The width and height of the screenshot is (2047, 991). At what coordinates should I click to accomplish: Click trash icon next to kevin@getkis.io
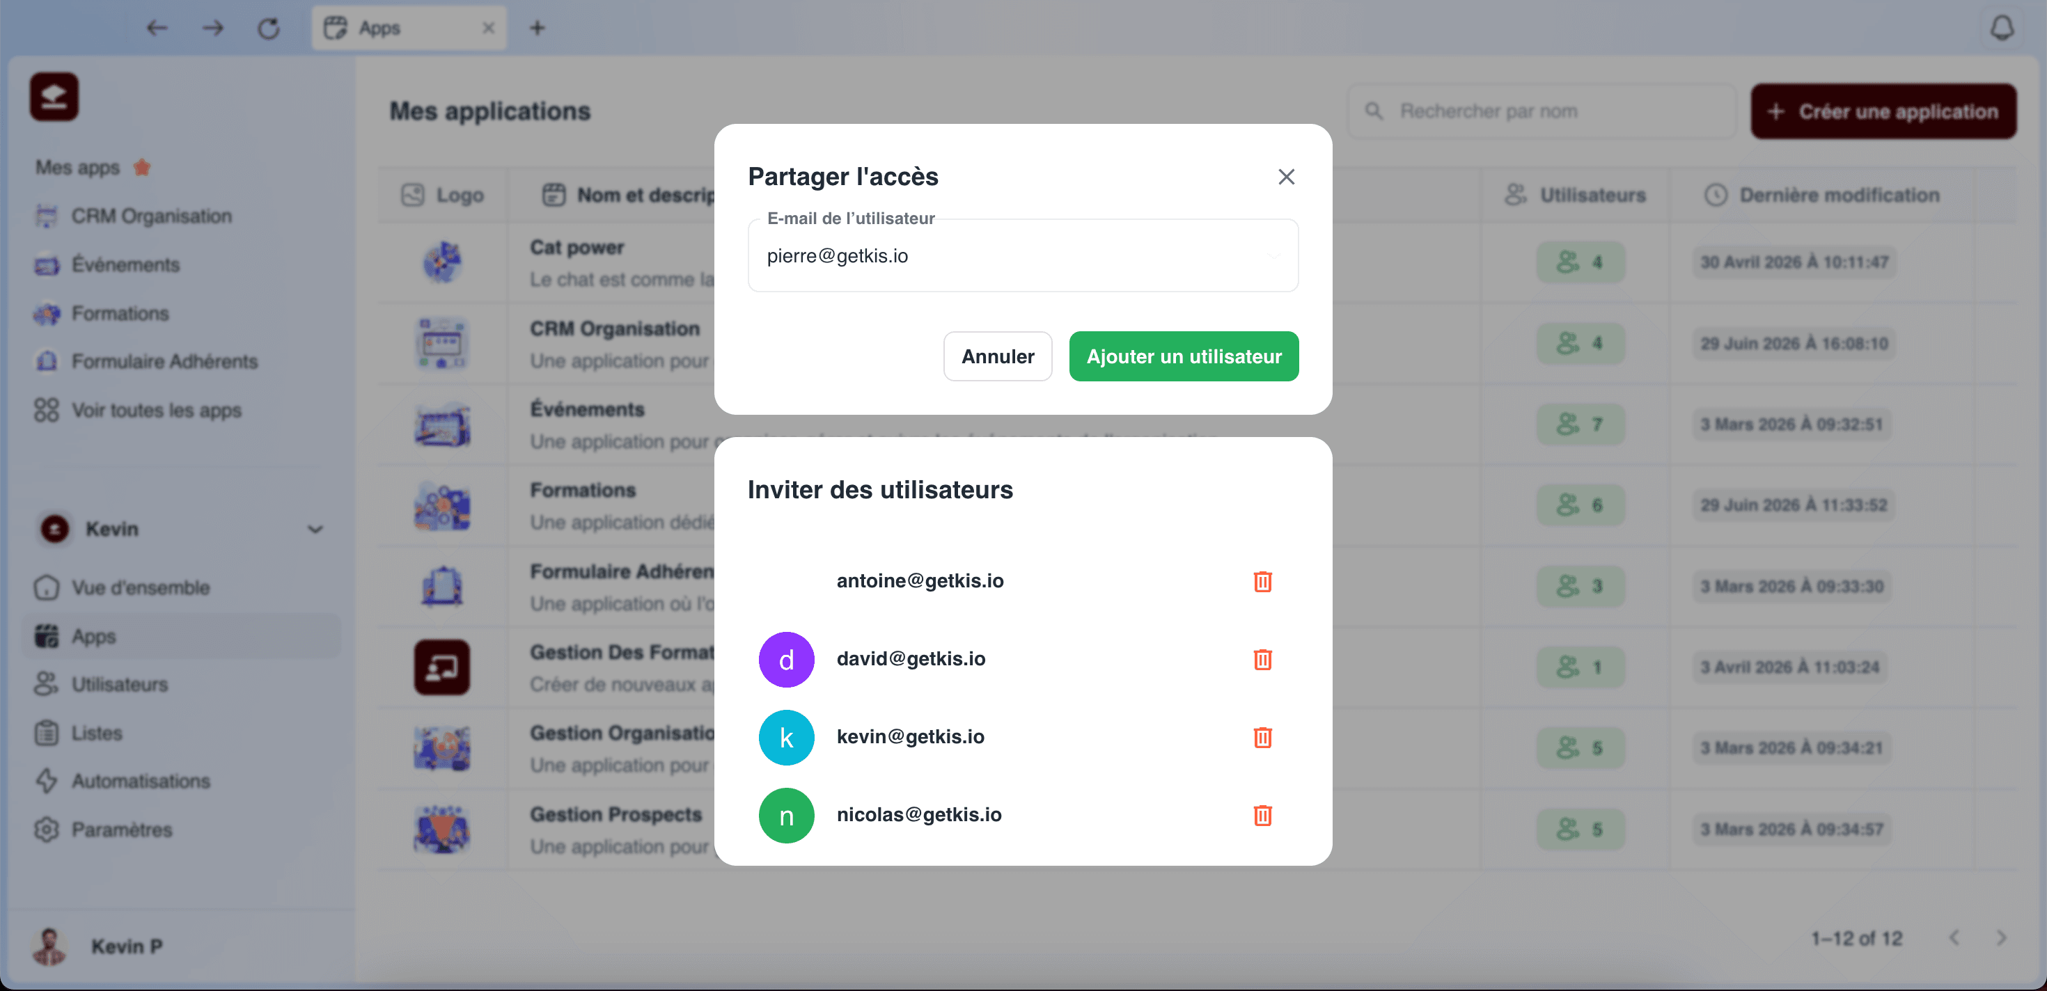[1262, 737]
